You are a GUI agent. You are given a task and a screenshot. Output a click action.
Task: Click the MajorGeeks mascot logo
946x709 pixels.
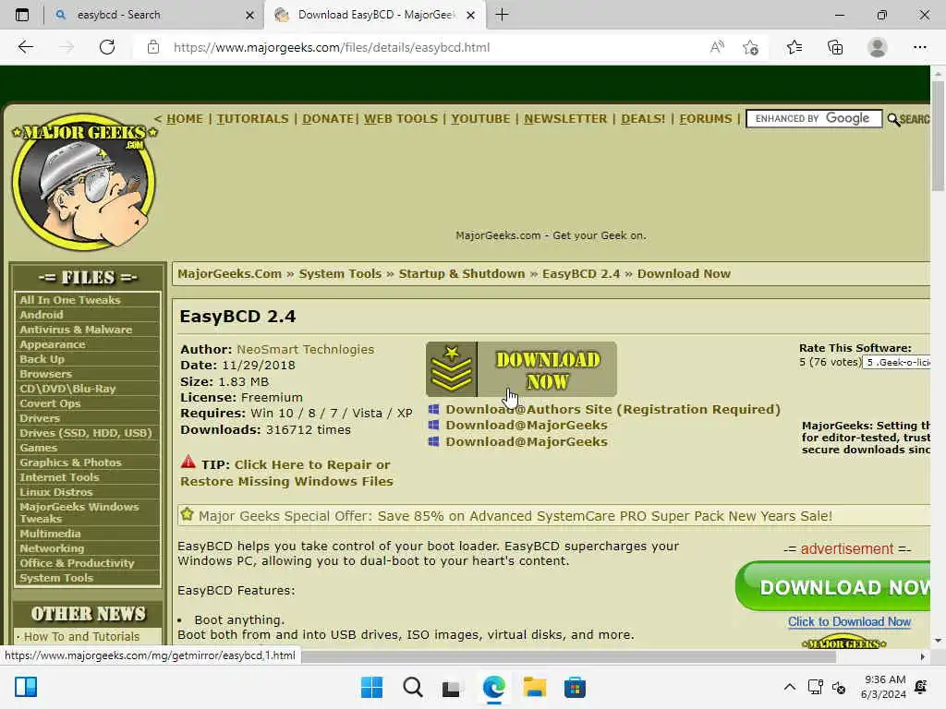coord(84,182)
